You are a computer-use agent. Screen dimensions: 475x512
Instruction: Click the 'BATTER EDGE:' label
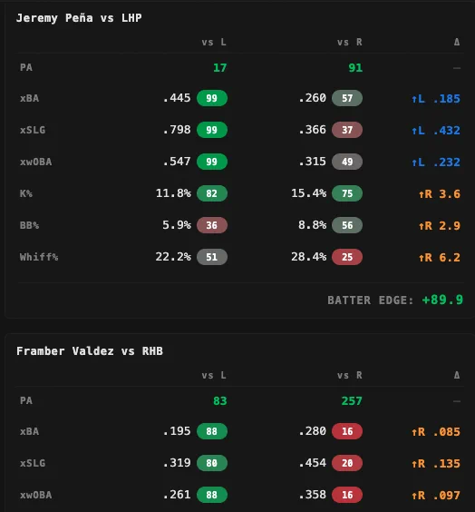(371, 300)
